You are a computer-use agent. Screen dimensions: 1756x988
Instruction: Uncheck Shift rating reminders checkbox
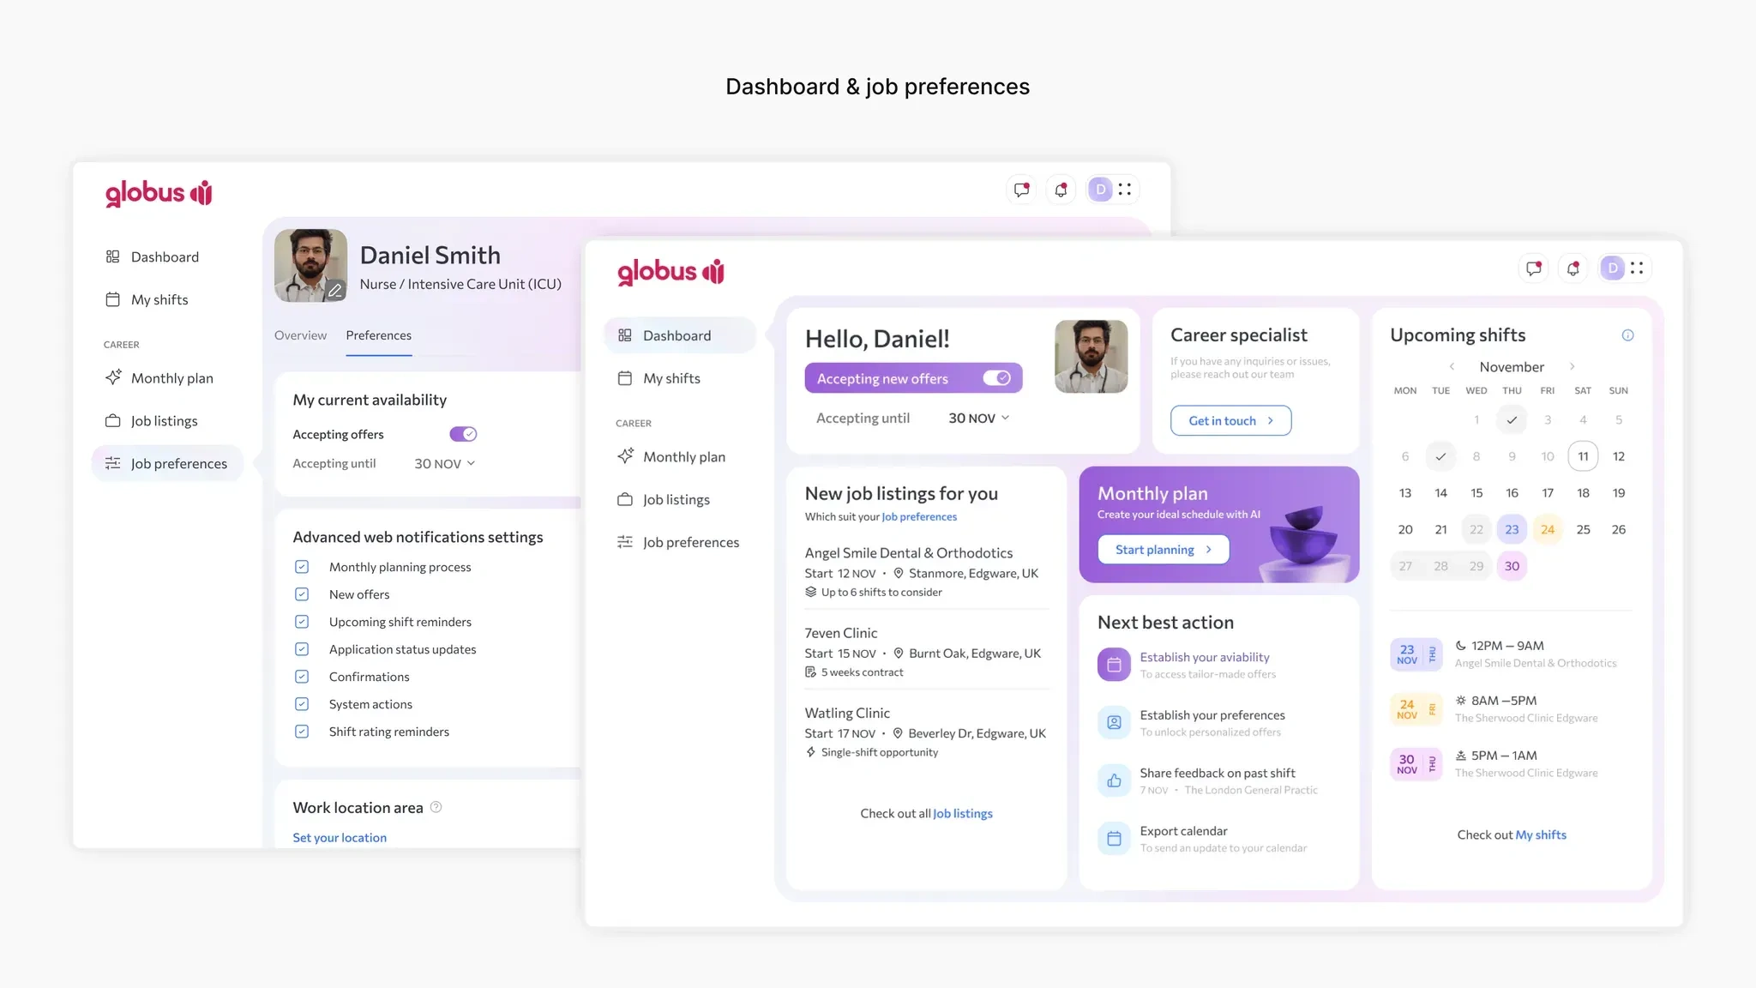[x=302, y=732]
